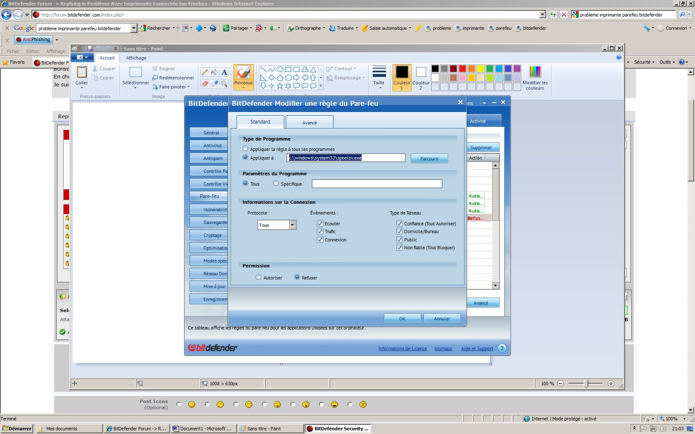Click the AntiPhishing toolbar button
Screen dimensions: 695x434
(x=33, y=40)
